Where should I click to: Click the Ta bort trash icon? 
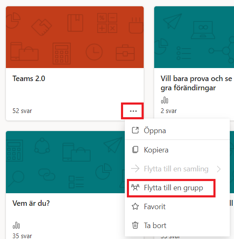pyautogui.click(x=135, y=225)
